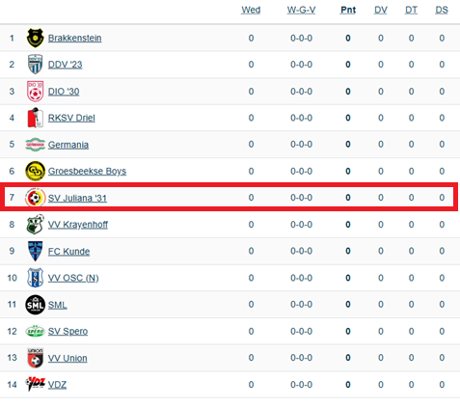Sort table by Wed column header
This screenshot has width=460, height=407.
[251, 10]
